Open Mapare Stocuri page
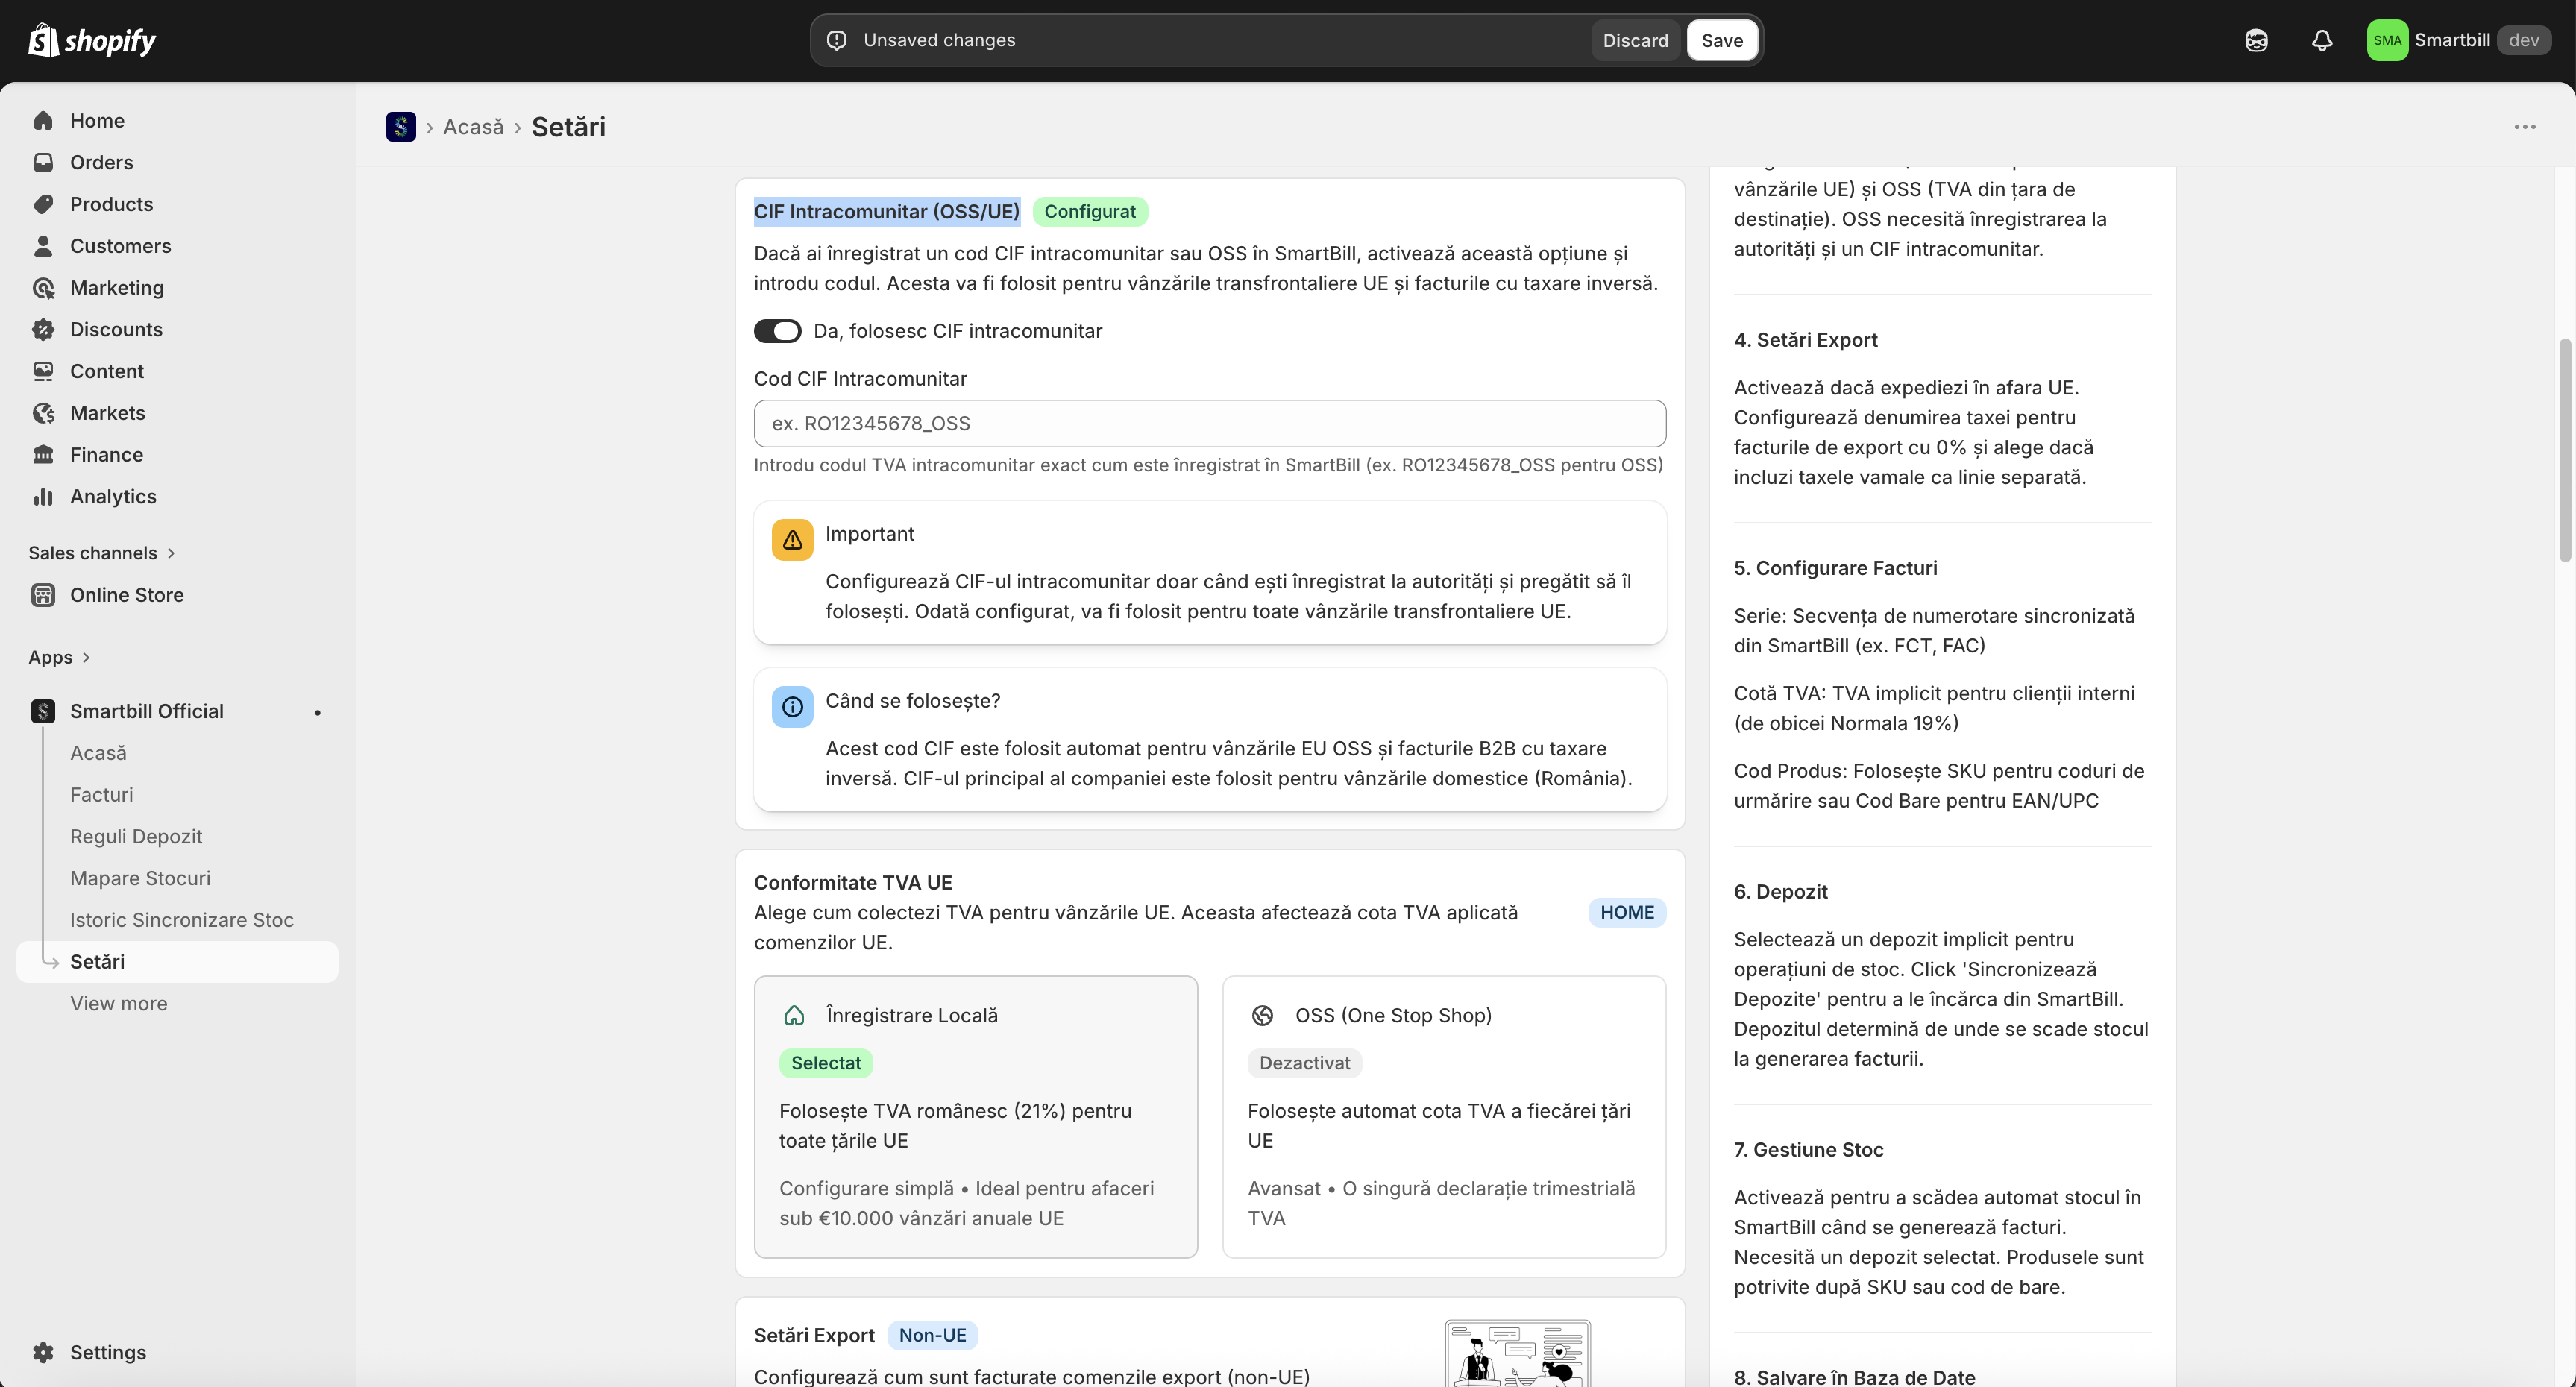2576x1387 pixels. 140,878
